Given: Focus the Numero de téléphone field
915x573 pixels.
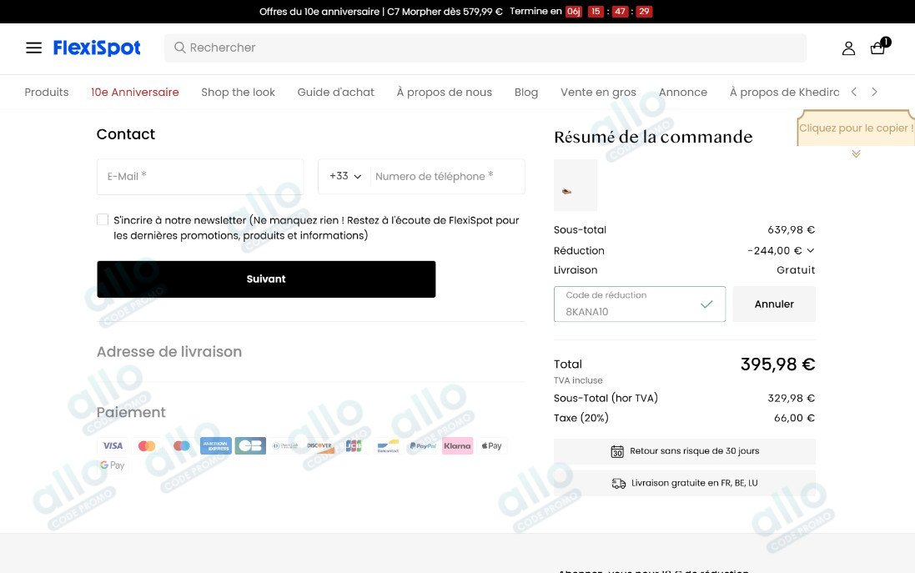Looking at the screenshot, I should point(447,176).
